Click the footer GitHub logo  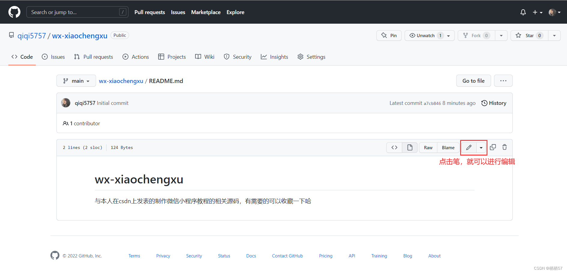point(55,255)
